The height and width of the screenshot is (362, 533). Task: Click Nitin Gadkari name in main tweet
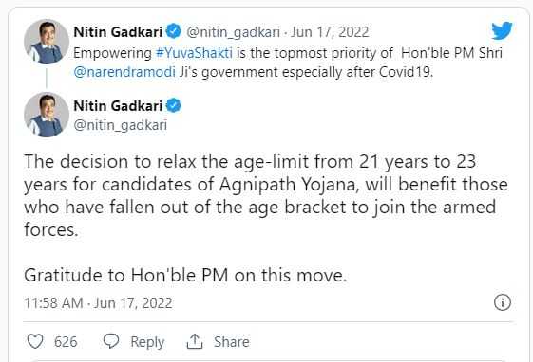tap(118, 106)
